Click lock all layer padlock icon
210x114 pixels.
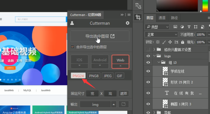[x=182, y=42]
